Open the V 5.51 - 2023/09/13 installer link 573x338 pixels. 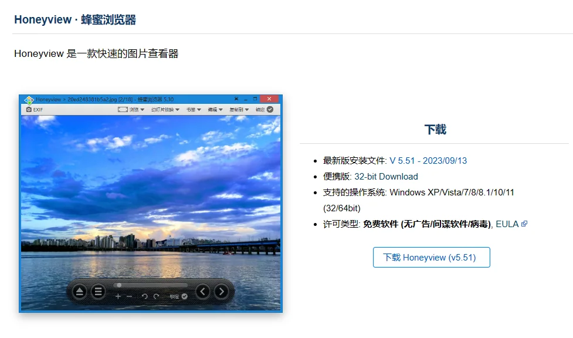[x=428, y=161]
